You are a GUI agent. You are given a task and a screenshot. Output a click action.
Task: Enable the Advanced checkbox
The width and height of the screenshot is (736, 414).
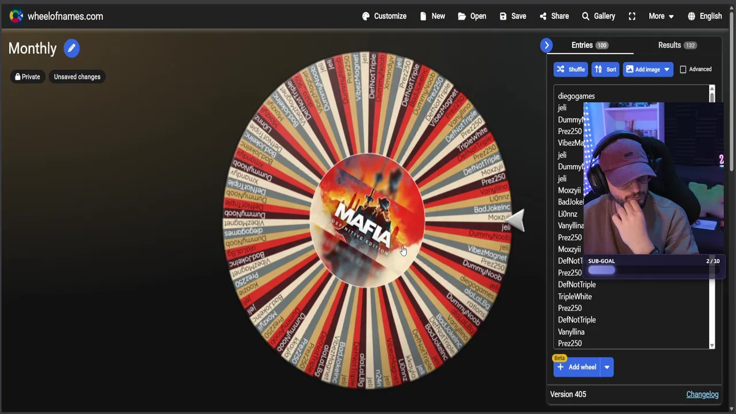point(683,69)
